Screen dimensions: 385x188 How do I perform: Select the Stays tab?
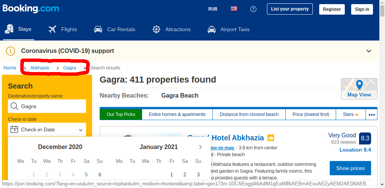pos(18,29)
